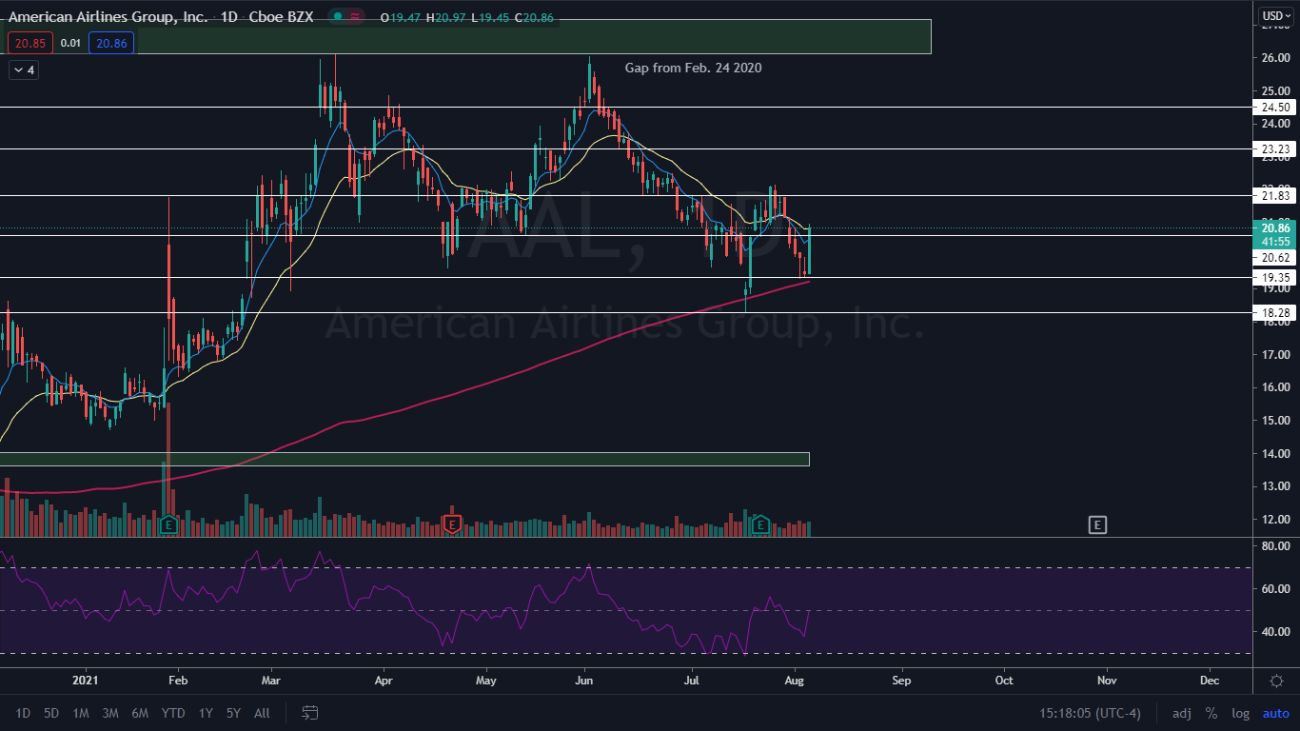Select the 19.35 horizontal line label

point(1275,277)
